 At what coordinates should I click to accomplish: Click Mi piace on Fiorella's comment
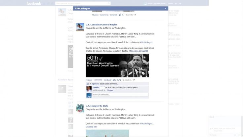(x=110, y=90)
